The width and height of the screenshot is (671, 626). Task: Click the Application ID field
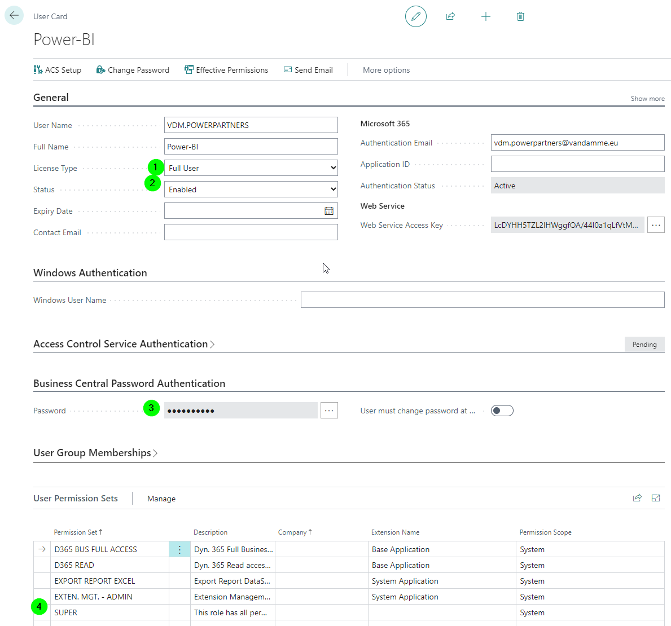pos(577,164)
